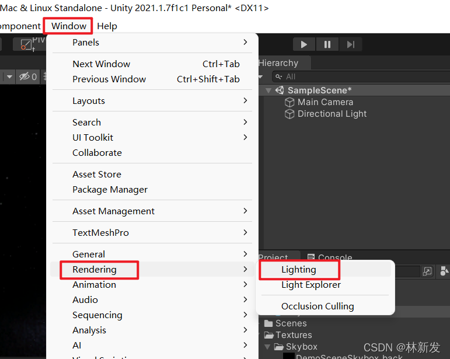
Task: Expand the Layouts submenu arrow
Action: (x=245, y=101)
